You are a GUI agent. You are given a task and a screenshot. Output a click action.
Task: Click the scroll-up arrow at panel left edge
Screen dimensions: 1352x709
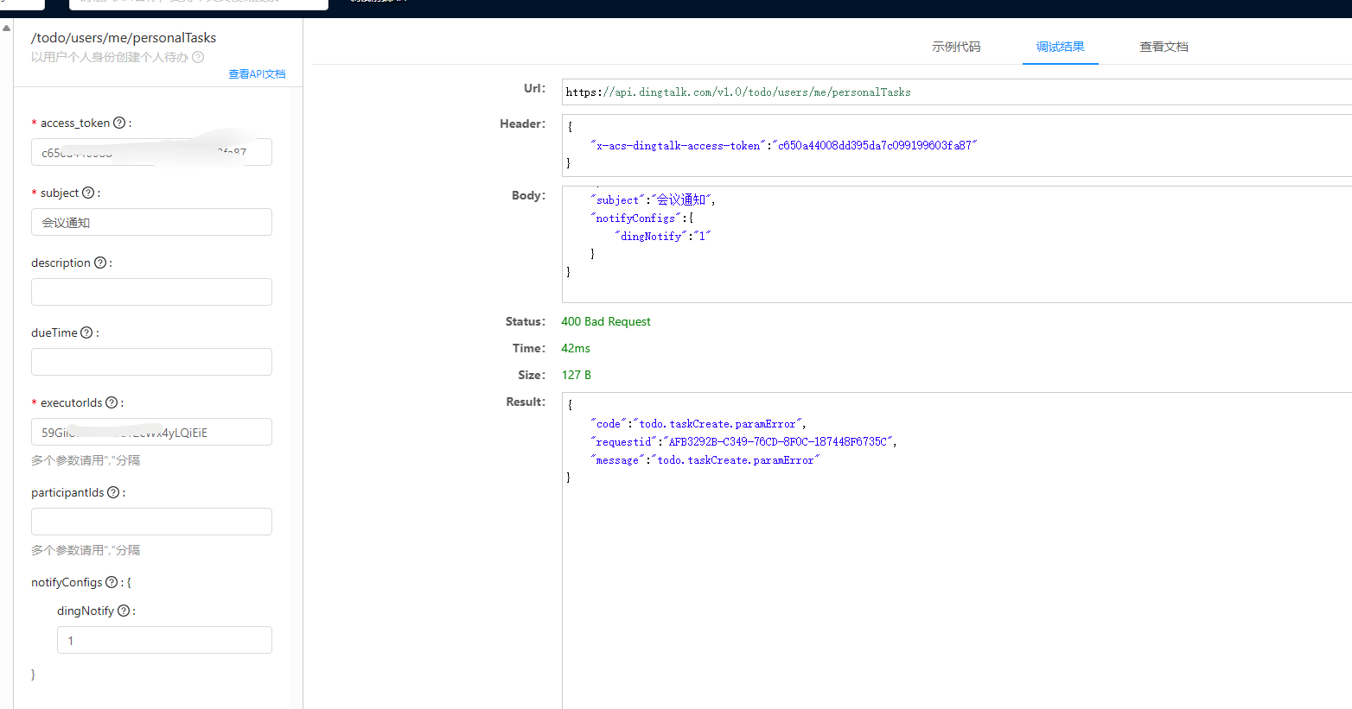coord(6,28)
